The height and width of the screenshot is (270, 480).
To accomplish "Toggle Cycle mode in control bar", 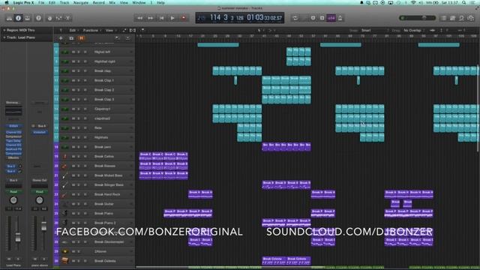I will (x=295, y=18).
